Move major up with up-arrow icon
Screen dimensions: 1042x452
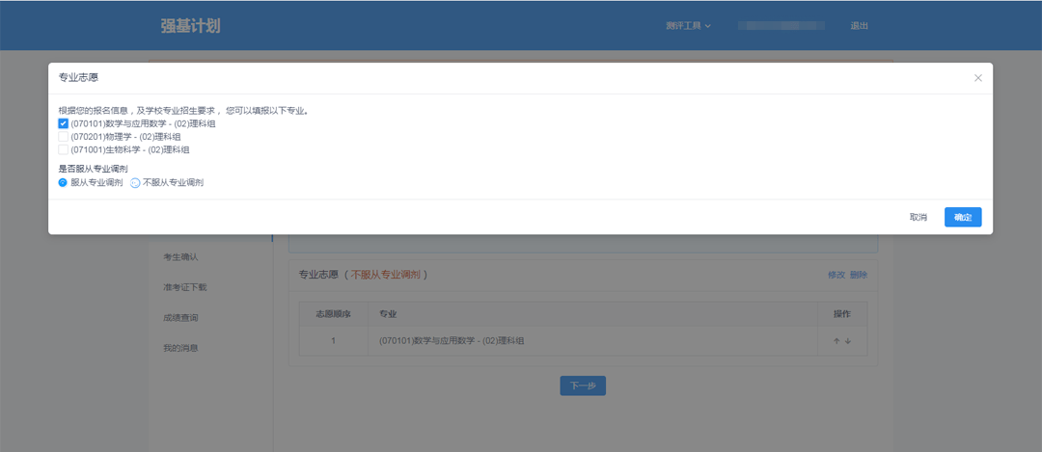tap(836, 341)
